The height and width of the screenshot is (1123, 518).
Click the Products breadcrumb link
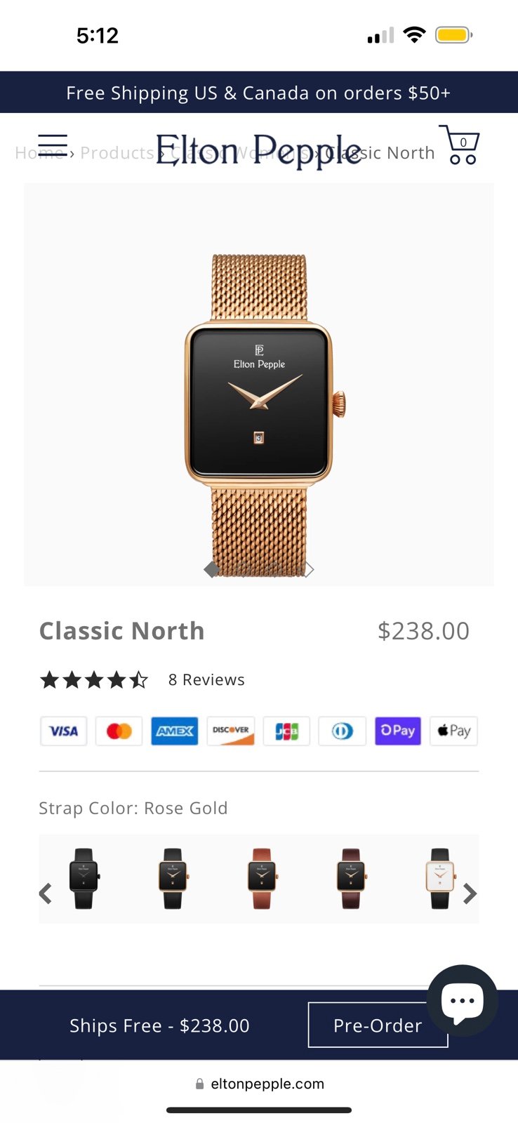click(x=117, y=152)
